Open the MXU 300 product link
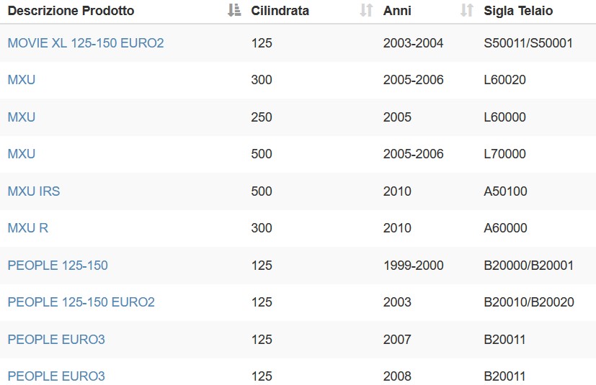The height and width of the screenshot is (385, 596). [22, 80]
